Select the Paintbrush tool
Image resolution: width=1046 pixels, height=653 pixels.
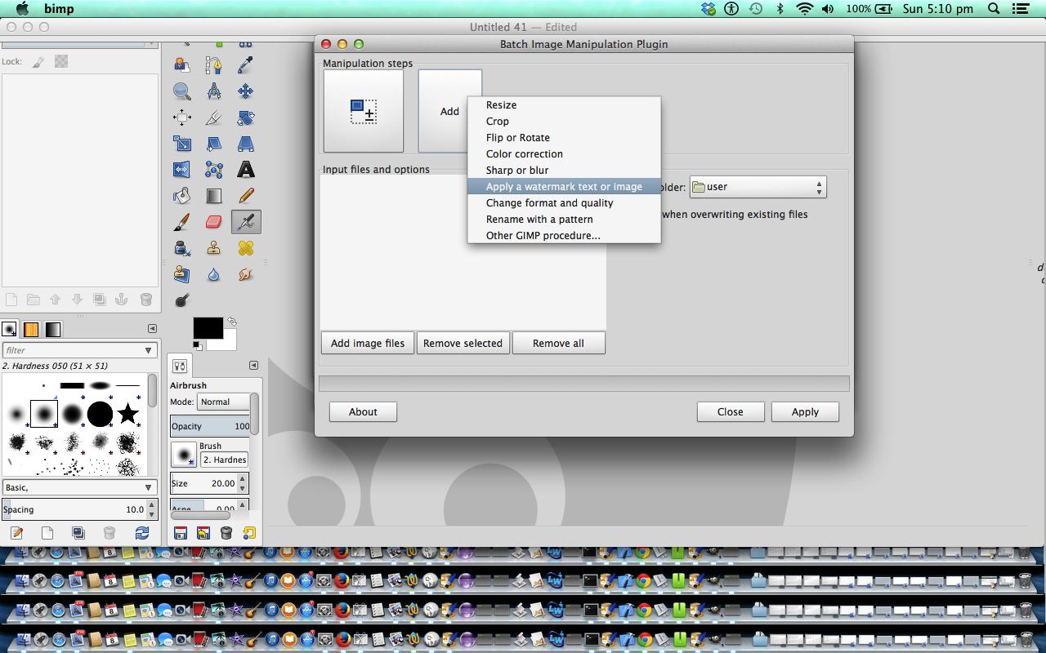point(181,222)
